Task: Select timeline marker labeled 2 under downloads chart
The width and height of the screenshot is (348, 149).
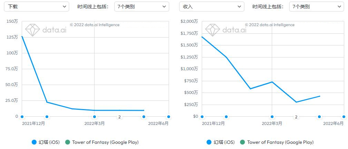Action: click(119, 117)
